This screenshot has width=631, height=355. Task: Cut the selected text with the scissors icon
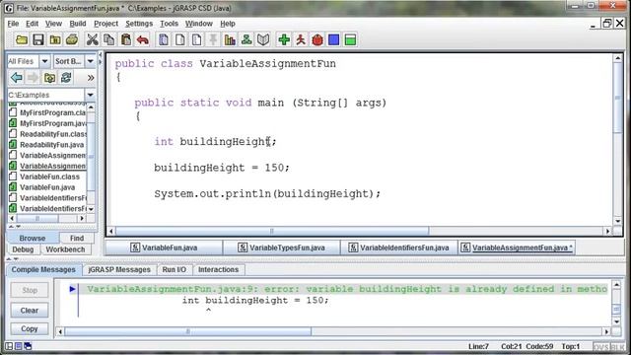coord(92,39)
